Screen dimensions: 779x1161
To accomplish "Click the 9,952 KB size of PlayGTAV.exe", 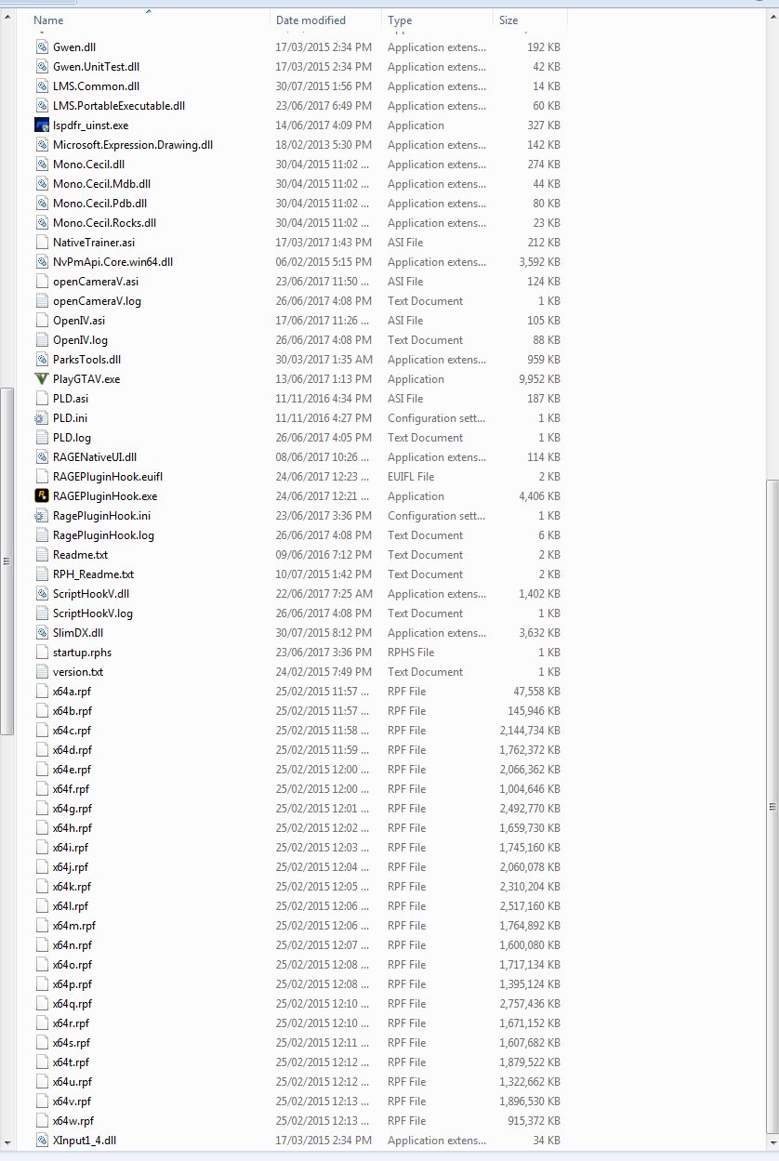I will tap(539, 378).
